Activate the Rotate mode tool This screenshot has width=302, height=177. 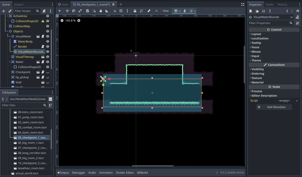point(73,11)
